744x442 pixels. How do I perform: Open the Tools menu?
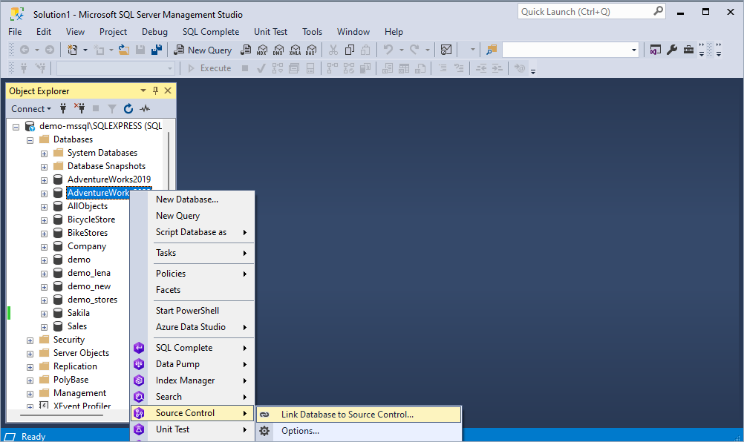tap(312, 32)
